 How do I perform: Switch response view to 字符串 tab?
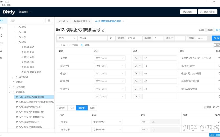[x=62, y=108]
